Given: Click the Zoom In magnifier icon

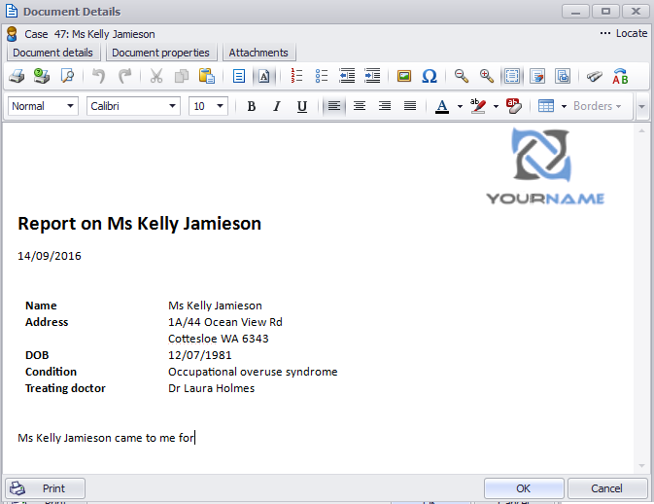Looking at the screenshot, I should [x=486, y=76].
